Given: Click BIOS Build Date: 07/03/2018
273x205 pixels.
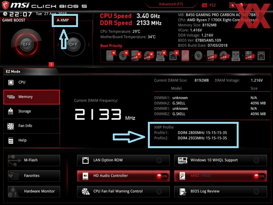Looking at the screenshot, I should point(203,46).
